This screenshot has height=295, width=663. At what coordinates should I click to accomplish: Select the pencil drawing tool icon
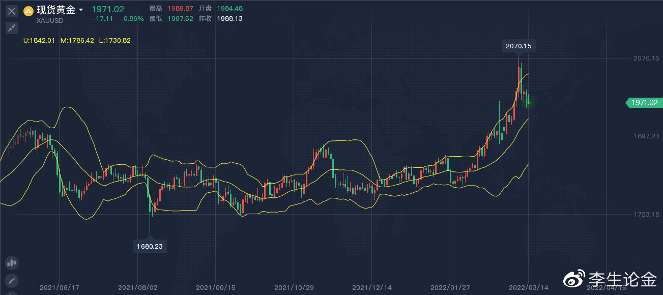pyautogui.click(x=11, y=280)
